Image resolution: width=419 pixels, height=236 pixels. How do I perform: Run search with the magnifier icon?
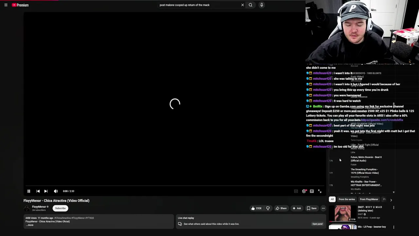point(250,5)
